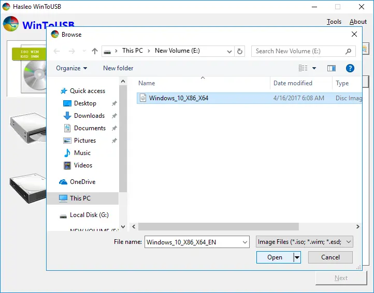Image resolution: width=374 pixels, height=293 pixels.
Task: Click the Downloads pin icon
Action: (x=114, y=116)
